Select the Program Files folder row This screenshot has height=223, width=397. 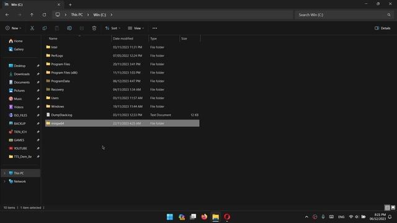point(122,64)
